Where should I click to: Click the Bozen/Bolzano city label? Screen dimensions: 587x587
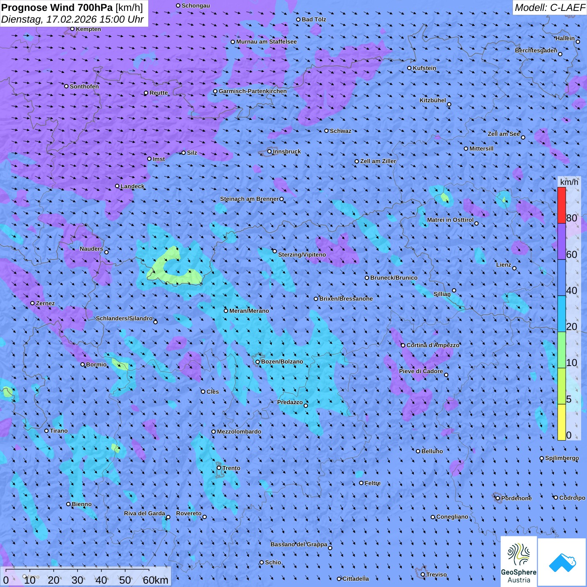(282, 361)
